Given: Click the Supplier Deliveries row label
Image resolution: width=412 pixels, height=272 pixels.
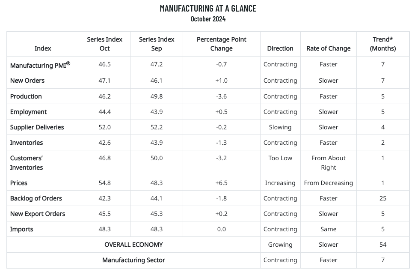Looking at the screenshot, I should coord(37,127).
